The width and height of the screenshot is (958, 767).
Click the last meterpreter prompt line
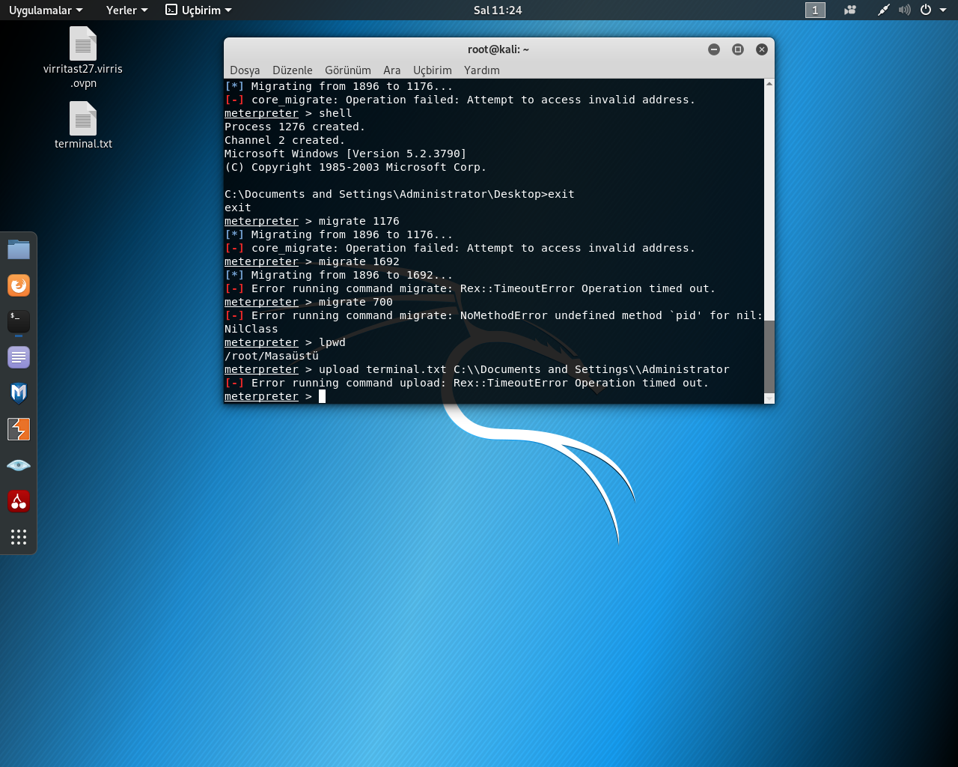tap(275, 396)
